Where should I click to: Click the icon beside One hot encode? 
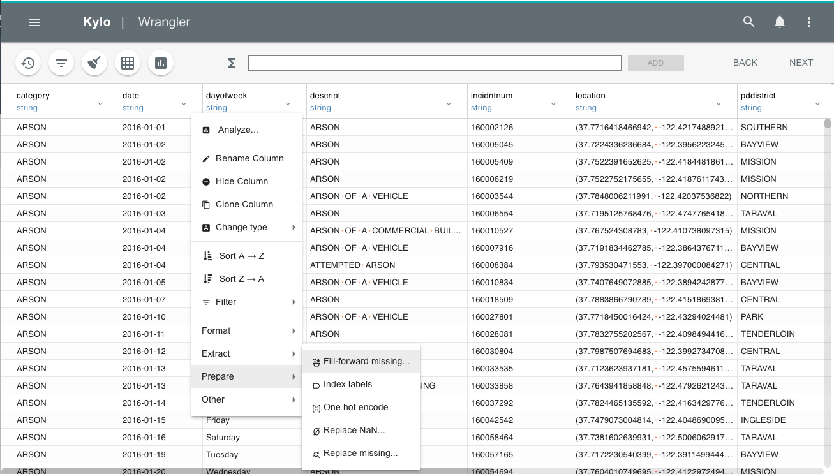click(x=316, y=408)
